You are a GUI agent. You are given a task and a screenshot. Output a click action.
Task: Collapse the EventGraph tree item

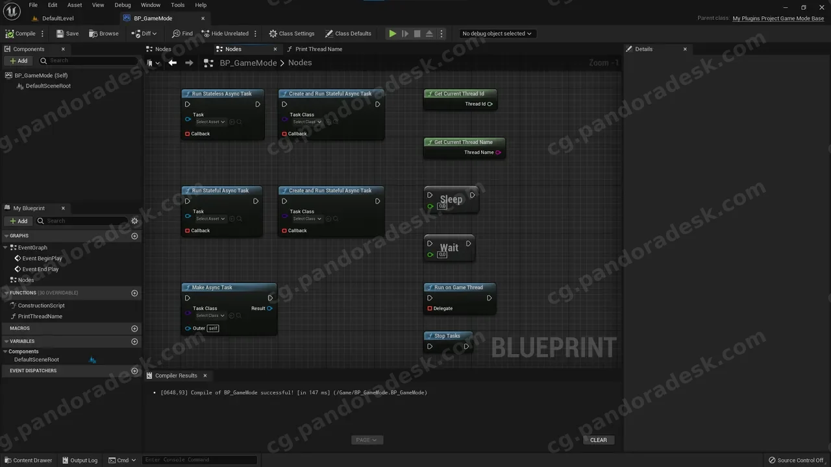click(6, 248)
